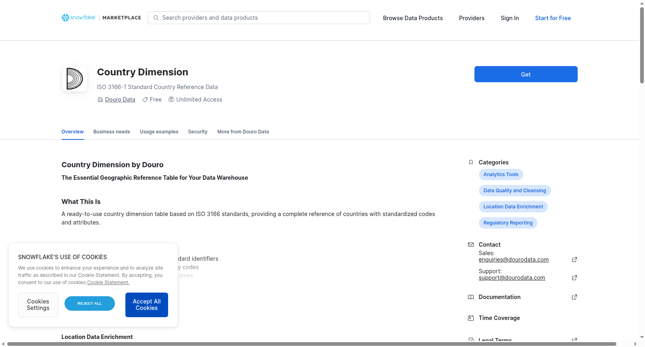Click the Douro Data provider logo

[x=75, y=79]
